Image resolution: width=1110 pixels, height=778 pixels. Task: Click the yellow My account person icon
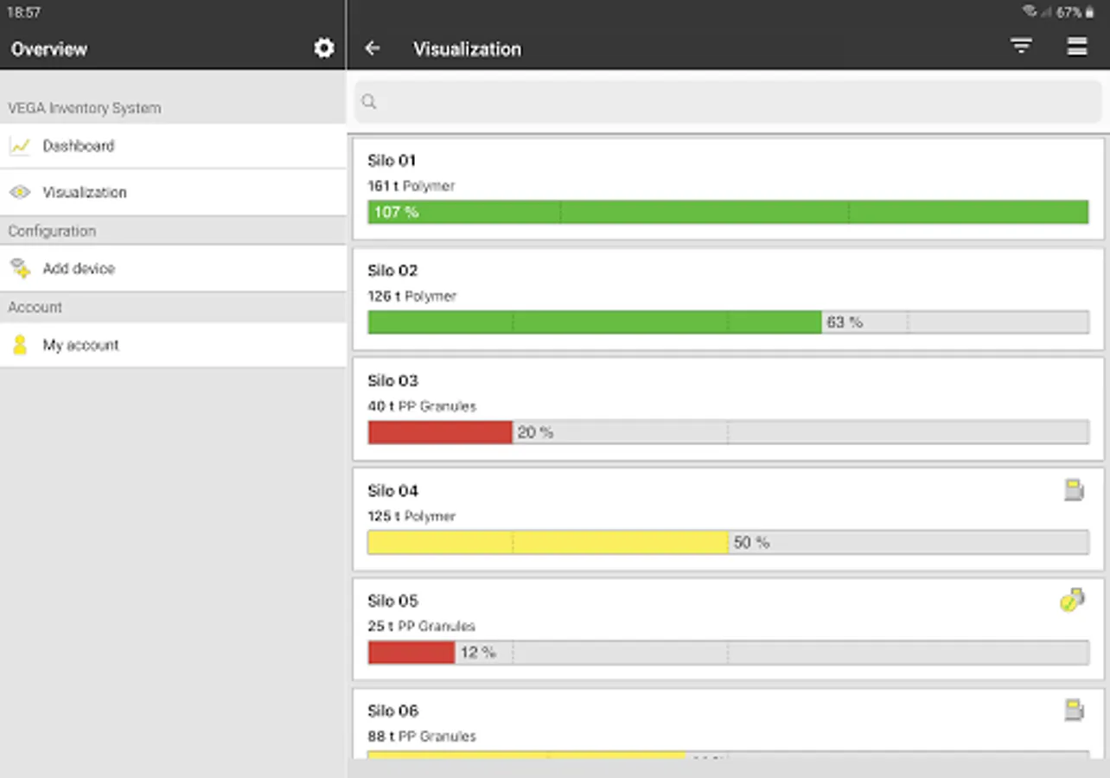[20, 345]
